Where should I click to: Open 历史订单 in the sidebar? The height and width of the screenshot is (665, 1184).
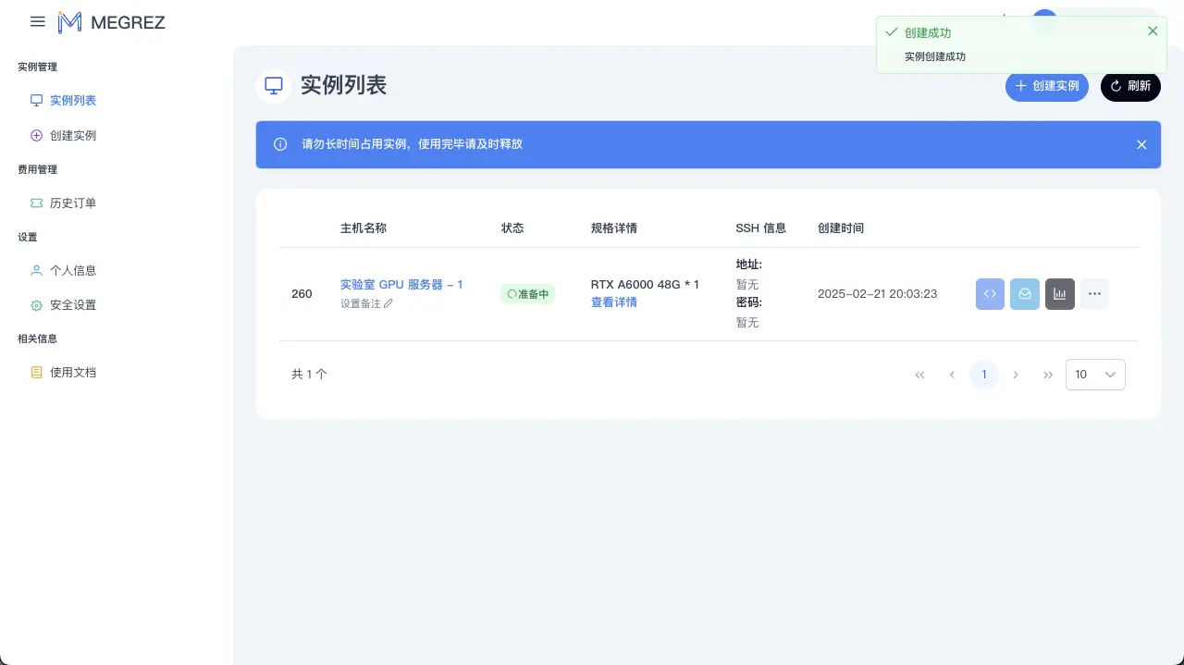(73, 203)
